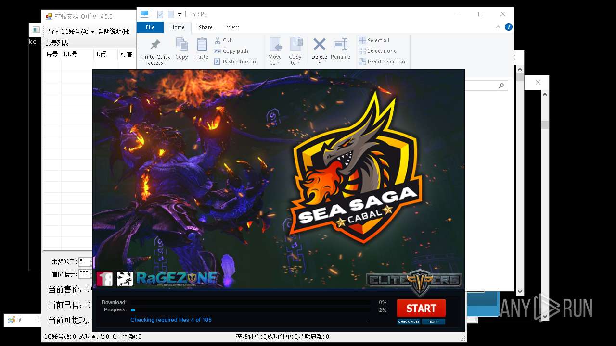Image resolution: width=616 pixels, height=346 pixels.
Task: Switch to the Share ribbon tab
Action: tap(205, 27)
